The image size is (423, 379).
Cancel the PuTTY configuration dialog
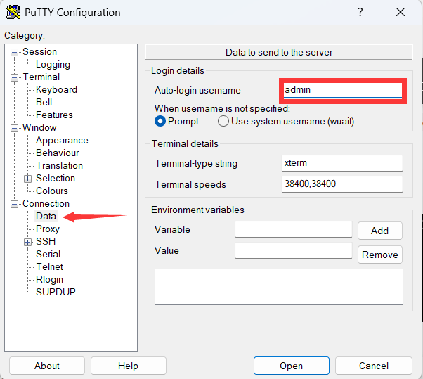click(374, 366)
